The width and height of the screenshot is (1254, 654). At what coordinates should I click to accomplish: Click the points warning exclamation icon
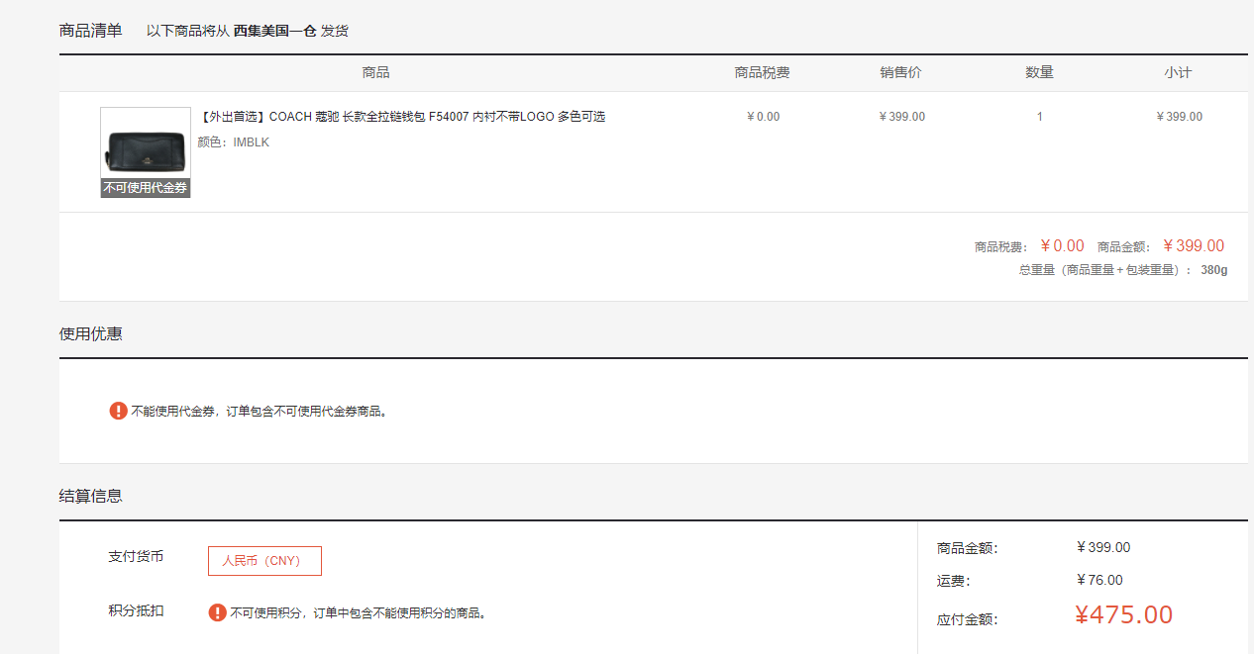217,612
